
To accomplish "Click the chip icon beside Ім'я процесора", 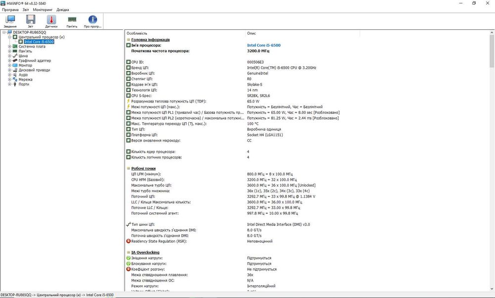I will coord(129,45).
